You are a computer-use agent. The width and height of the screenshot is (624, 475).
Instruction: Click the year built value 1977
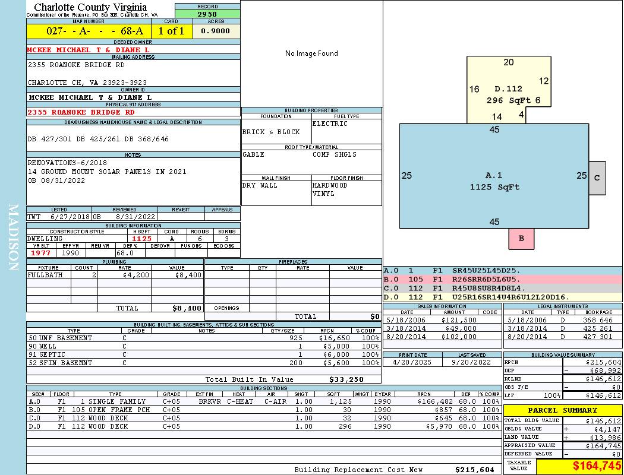coord(40,253)
